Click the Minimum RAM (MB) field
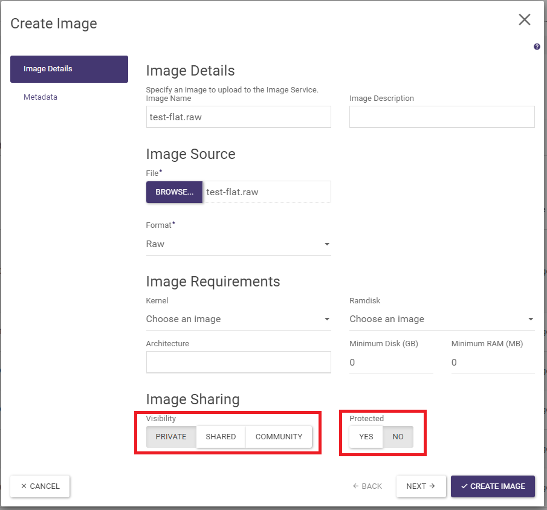This screenshot has width=547, height=510. (x=493, y=363)
